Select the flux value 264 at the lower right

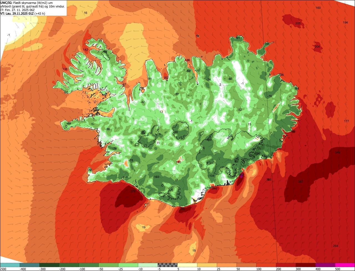[x=336, y=246]
